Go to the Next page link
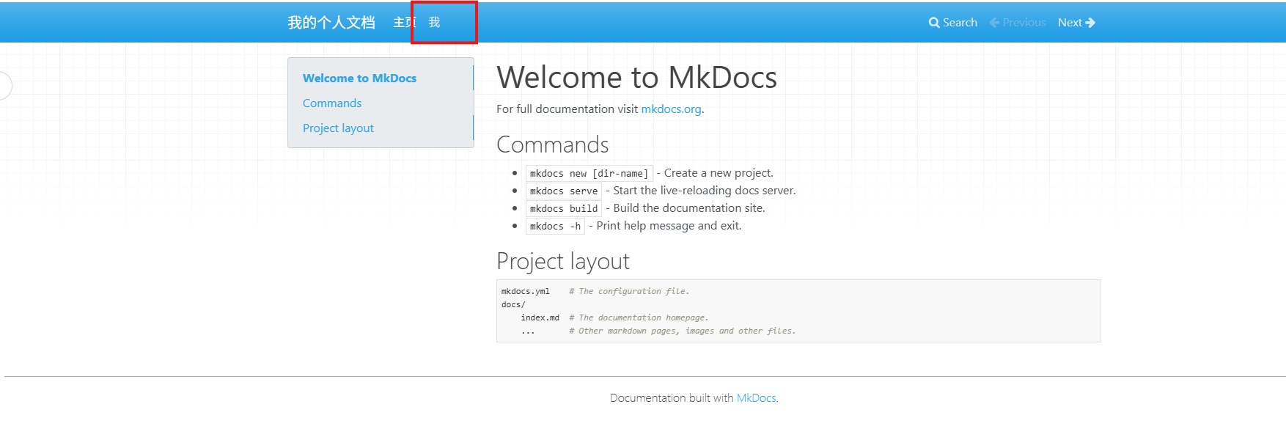 (x=1076, y=23)
